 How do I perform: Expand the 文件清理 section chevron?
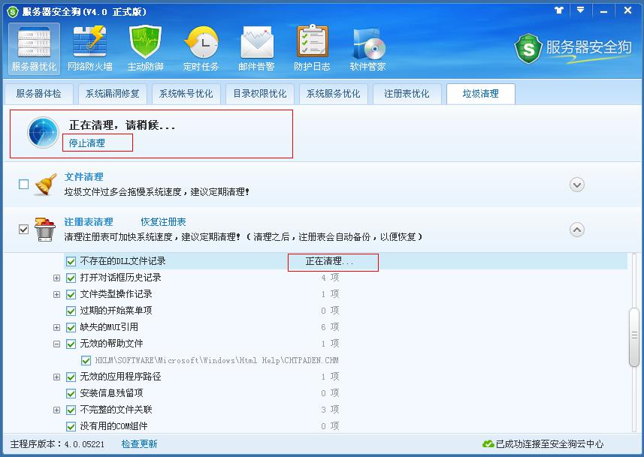tap(577, 182)
